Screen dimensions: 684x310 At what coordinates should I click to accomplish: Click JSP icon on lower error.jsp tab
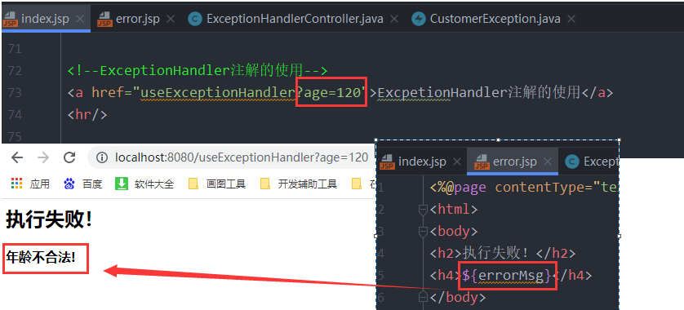point(482,162)
